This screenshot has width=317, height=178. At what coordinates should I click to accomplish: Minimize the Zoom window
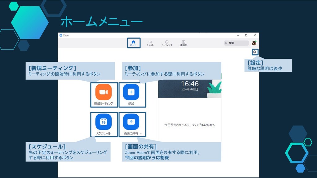tap(238, 35)
